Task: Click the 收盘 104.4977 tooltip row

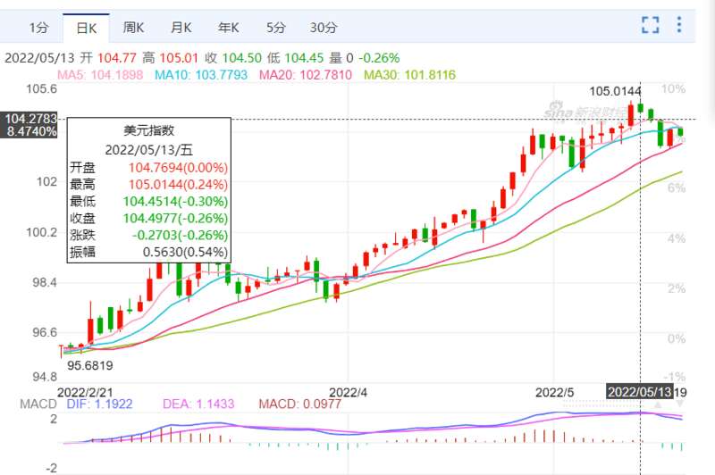Action: [x=148, y=218]
